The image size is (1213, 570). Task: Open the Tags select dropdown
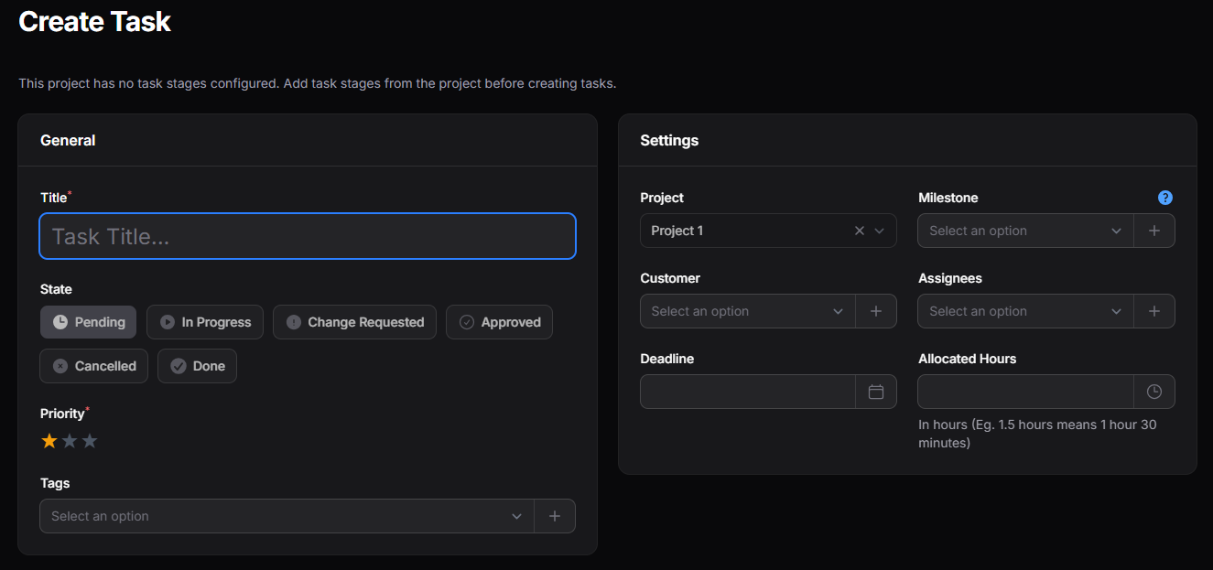[x=287, y=516]
